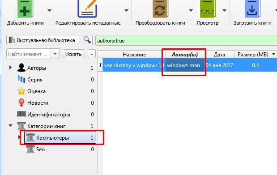Viewport: 277px width, 175px height.
Task: Expand the Авторы tree arrow
Action: [10, 67]
